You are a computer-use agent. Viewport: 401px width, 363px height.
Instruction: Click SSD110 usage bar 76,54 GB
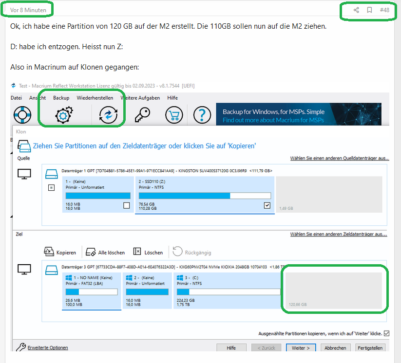[x=205, y=196]
